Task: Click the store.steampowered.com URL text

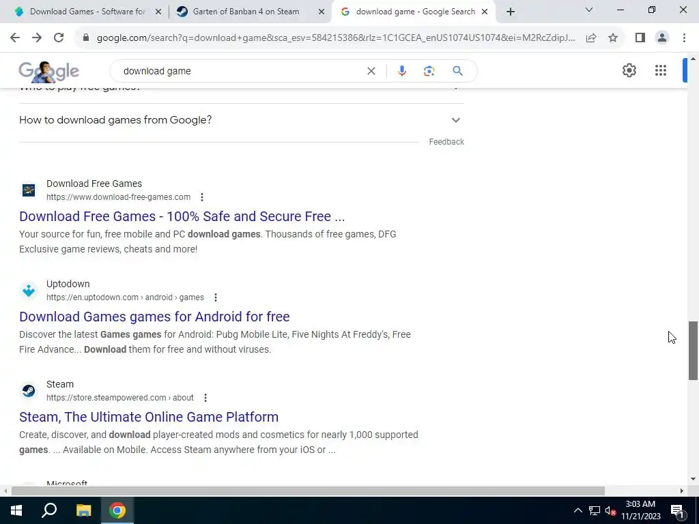Action: (120, 398)
